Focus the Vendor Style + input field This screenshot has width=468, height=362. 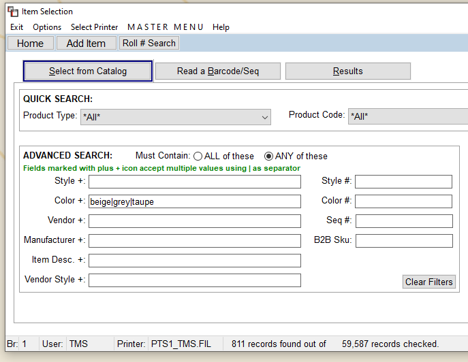point(195,280)
